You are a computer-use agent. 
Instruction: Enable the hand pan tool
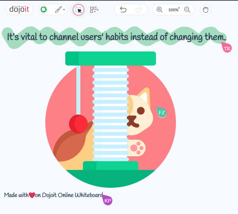pyautogui.click(x=206, y=10)
